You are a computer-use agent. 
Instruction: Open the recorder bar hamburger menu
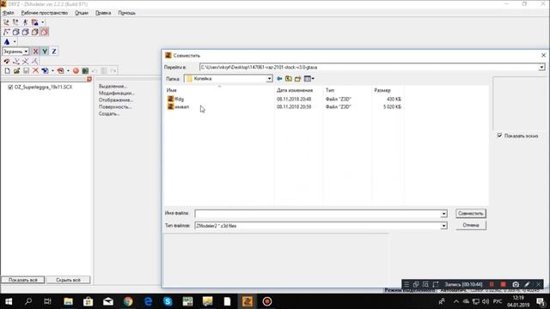(406, 284)
